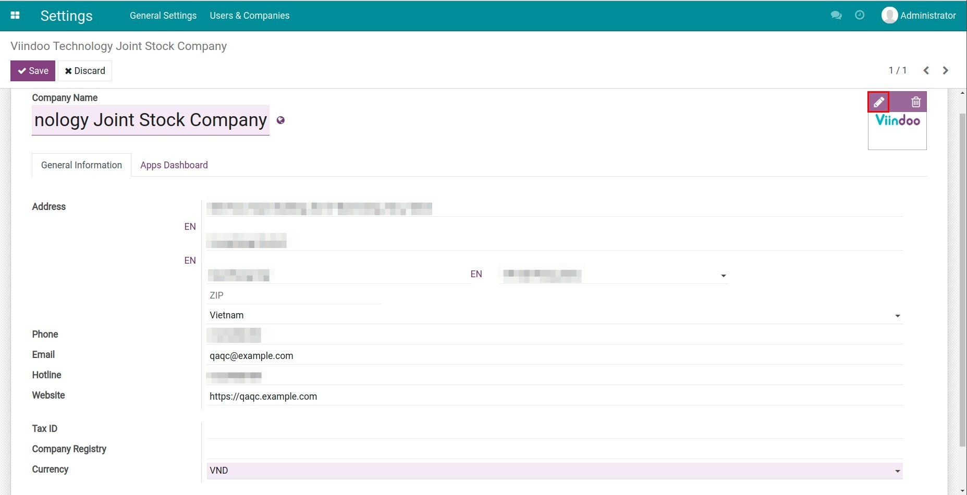Go to previous record arrow
Image resolution: width=967 pixels, height=495 pixels.
tap(926, 70)
